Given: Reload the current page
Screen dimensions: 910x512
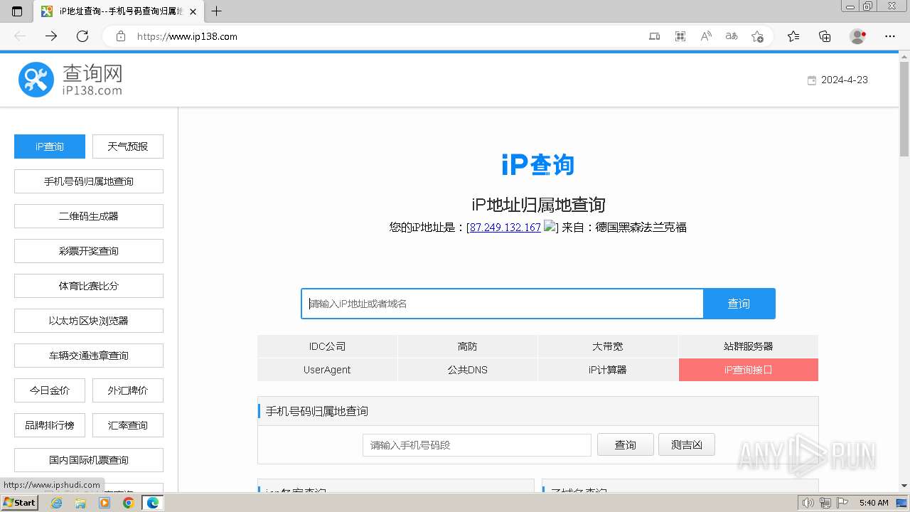Looking at the screenshot, I should [82, 36].
